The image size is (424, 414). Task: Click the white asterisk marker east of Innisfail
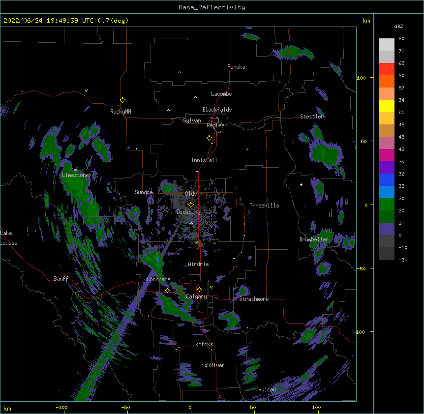[x=247, y=149]
